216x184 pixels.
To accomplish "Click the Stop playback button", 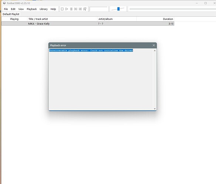I will click(x=62, y=9).
